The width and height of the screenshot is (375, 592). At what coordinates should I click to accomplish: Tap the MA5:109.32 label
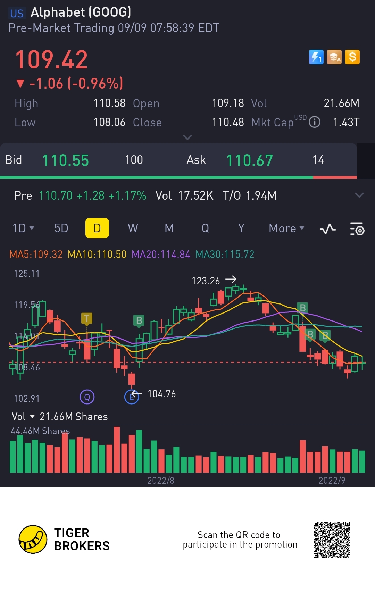tap(36, 255)
